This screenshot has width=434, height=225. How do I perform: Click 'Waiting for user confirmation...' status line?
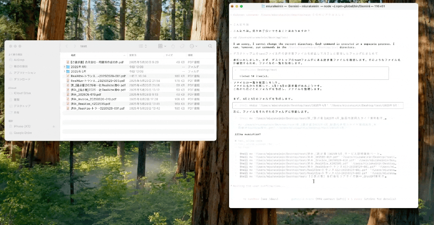(258, 186)
